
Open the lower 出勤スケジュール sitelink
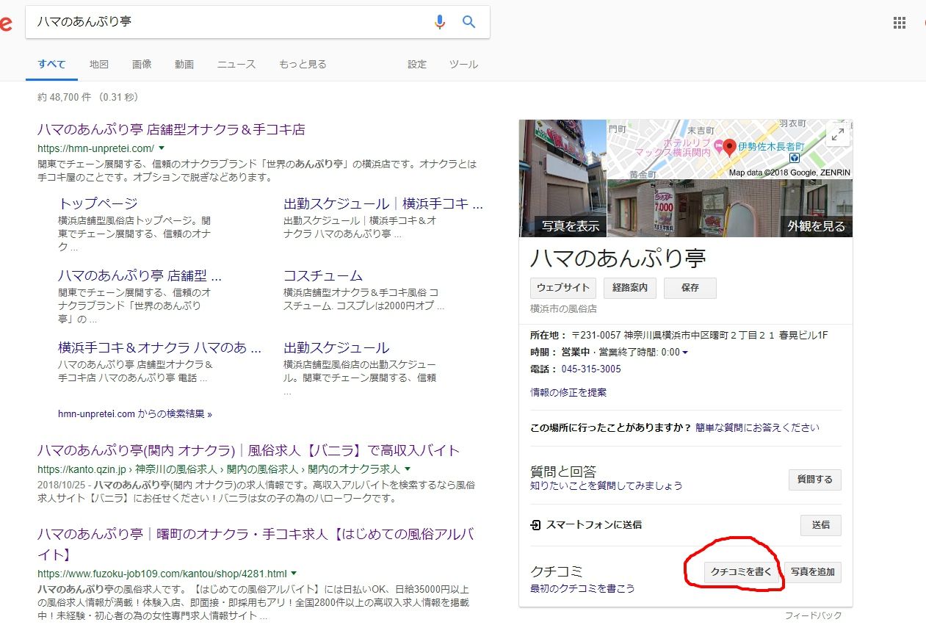pos(336,347)
